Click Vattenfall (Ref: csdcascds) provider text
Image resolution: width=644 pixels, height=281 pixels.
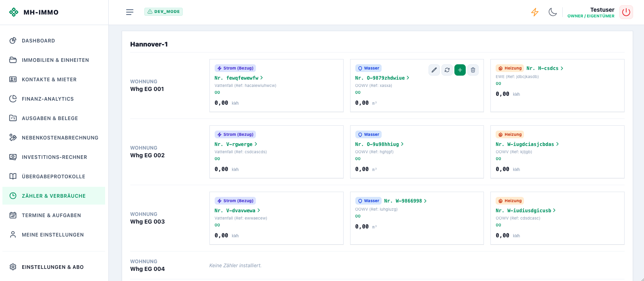[241, 152]
